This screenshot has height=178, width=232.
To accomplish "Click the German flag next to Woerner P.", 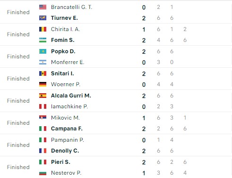I will pos(43,84).
